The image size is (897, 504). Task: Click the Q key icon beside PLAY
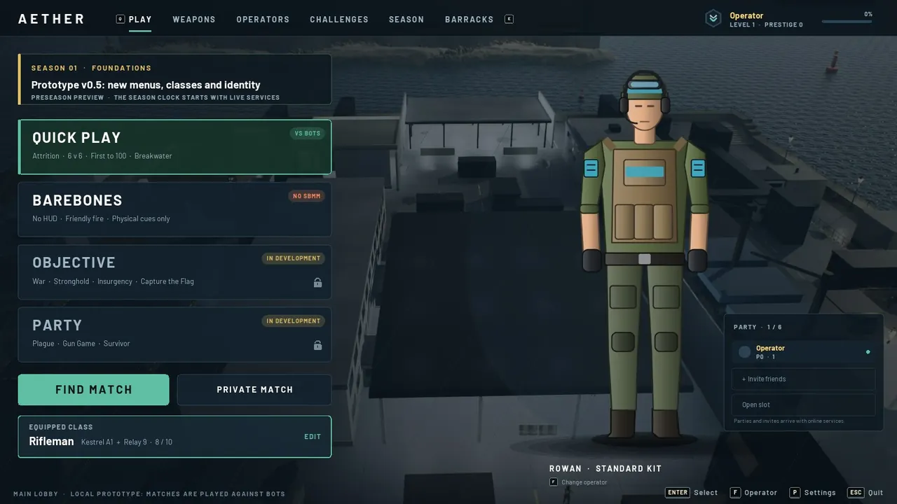[x=121, y=19]
